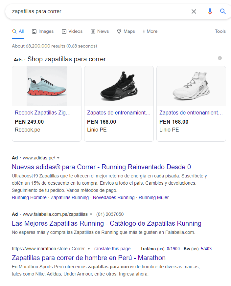
Task: Open Nuevas adidas para Correr ad link
Action: 101,167
